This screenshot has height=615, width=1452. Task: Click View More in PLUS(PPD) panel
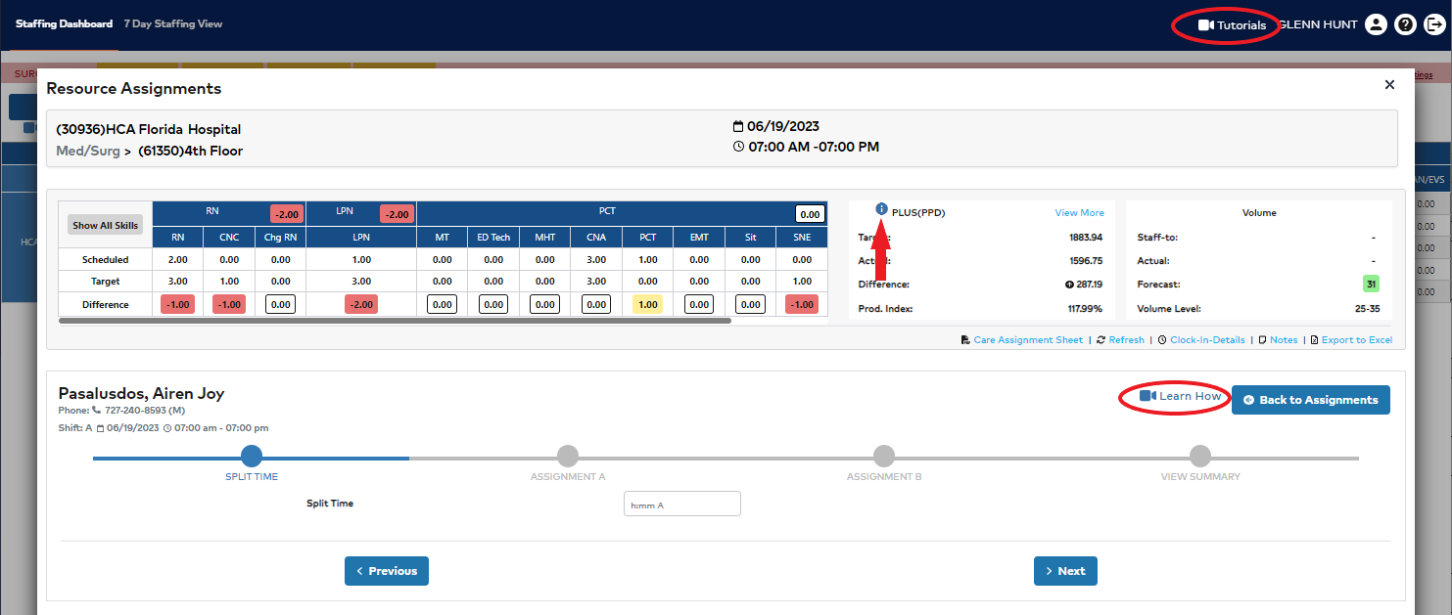pos(1079,212)
